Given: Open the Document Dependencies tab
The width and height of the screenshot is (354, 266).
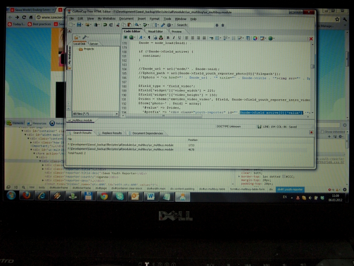Looking at the screenshot, I should (x=148, y=133).
